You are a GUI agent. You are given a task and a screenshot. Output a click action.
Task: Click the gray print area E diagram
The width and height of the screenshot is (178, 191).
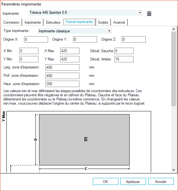pos(85,140)
